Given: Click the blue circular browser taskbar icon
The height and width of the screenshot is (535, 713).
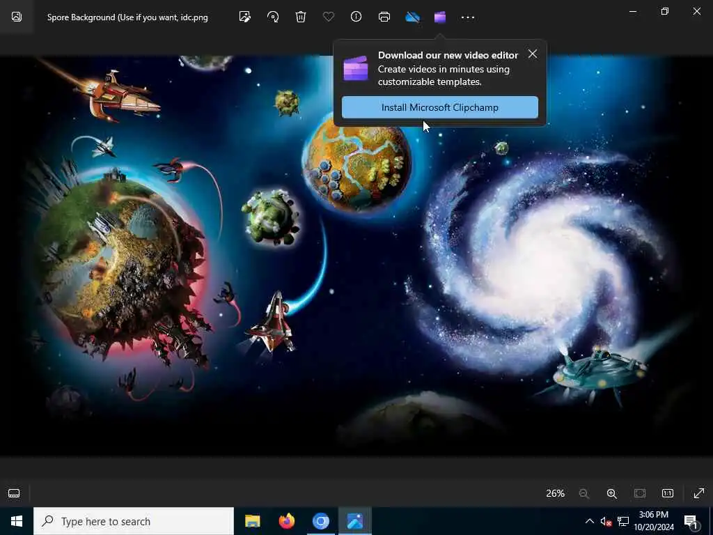Looking at the screenshot, I should pyautogui.click(x=320, y=521).
